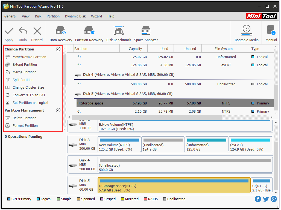Viewport: 281px width, 210px height.
Task: Collapse the Partition Management section
Action: (x=58, y=110)
